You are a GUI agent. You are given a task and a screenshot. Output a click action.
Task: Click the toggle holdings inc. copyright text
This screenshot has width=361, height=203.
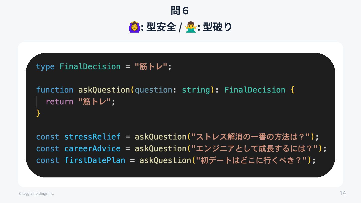36,193
